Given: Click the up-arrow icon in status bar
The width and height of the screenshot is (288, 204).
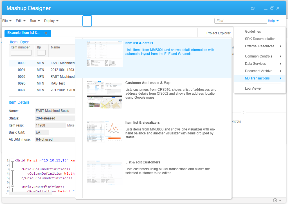Looking at the screenshot, I should 280,200.
